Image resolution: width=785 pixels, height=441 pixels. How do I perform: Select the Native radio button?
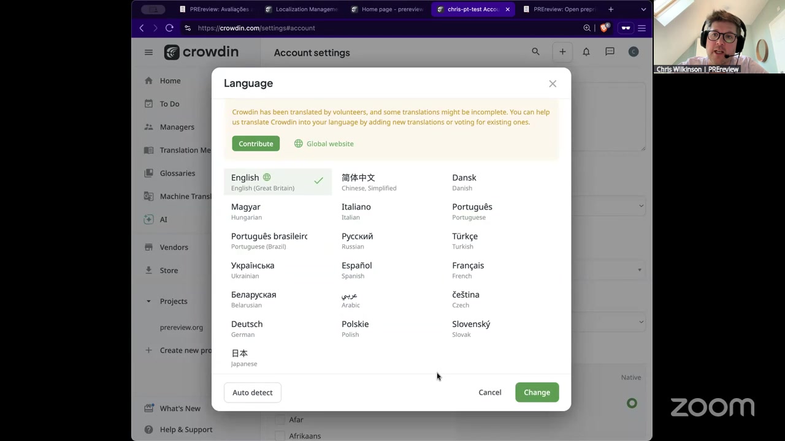[632, 403]
